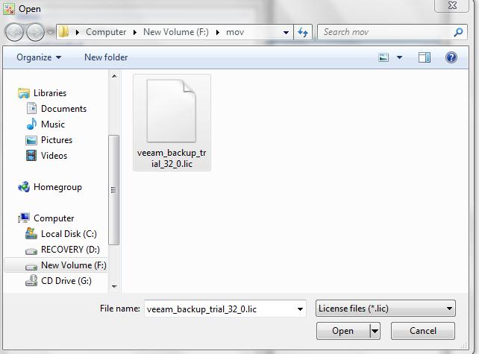
Task: Click navigation pane scroll down arrow
Action: (x=114, y=286)
